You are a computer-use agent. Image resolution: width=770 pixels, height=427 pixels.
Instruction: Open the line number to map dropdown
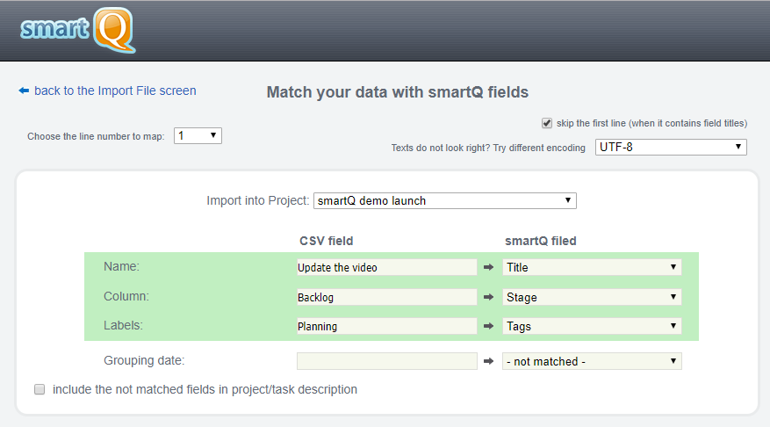click(x=198, y=136)
